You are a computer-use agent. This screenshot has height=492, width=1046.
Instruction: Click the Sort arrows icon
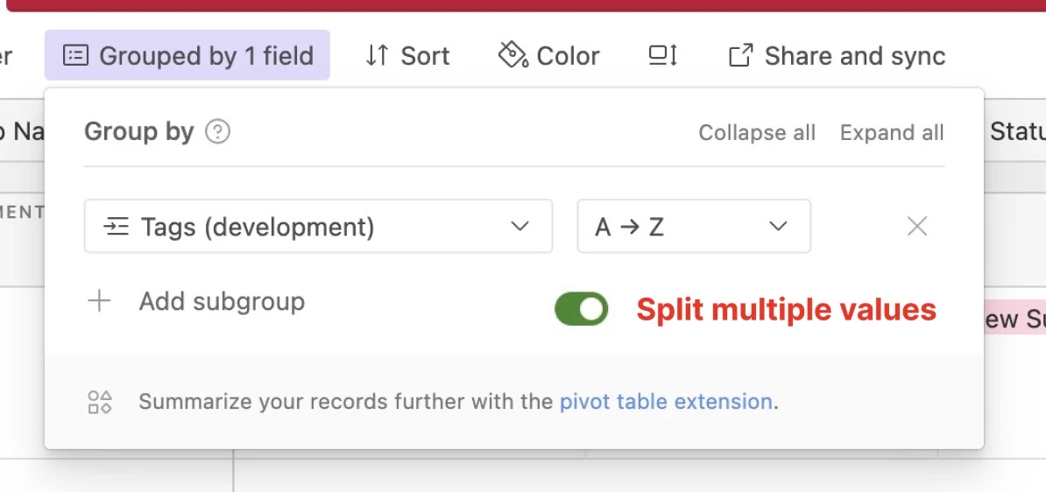pos(377,55)
